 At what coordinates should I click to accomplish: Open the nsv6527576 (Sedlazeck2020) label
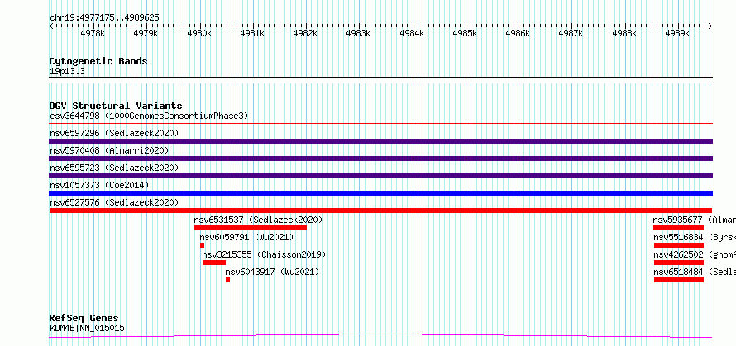click(114, 202)
